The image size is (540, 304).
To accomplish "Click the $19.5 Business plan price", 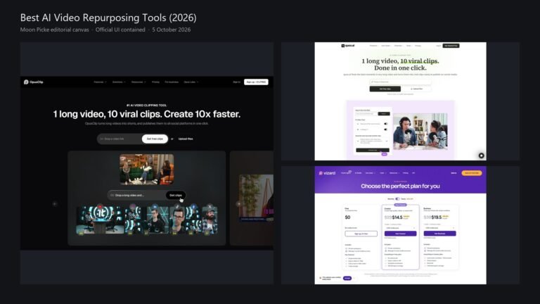I will 437,217.
